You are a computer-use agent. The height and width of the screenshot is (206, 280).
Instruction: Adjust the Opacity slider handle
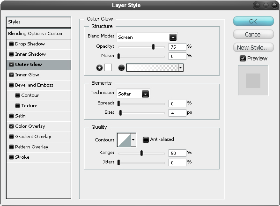point(153,47)
